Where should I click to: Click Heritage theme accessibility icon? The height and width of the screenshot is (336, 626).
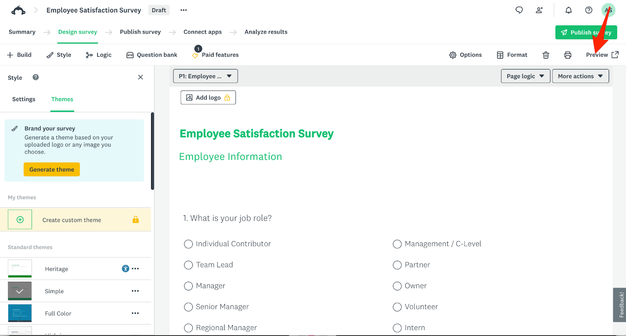pyautogui.click(x=125, y=268)
